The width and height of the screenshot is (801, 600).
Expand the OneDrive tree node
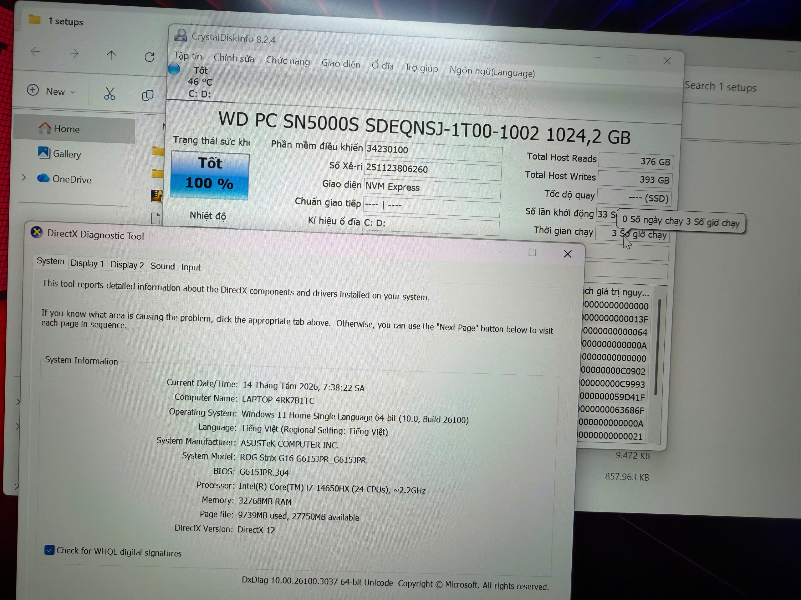tap(23, 177)
